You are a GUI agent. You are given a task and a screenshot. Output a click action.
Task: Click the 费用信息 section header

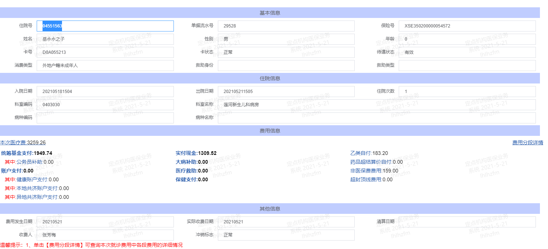270,131
